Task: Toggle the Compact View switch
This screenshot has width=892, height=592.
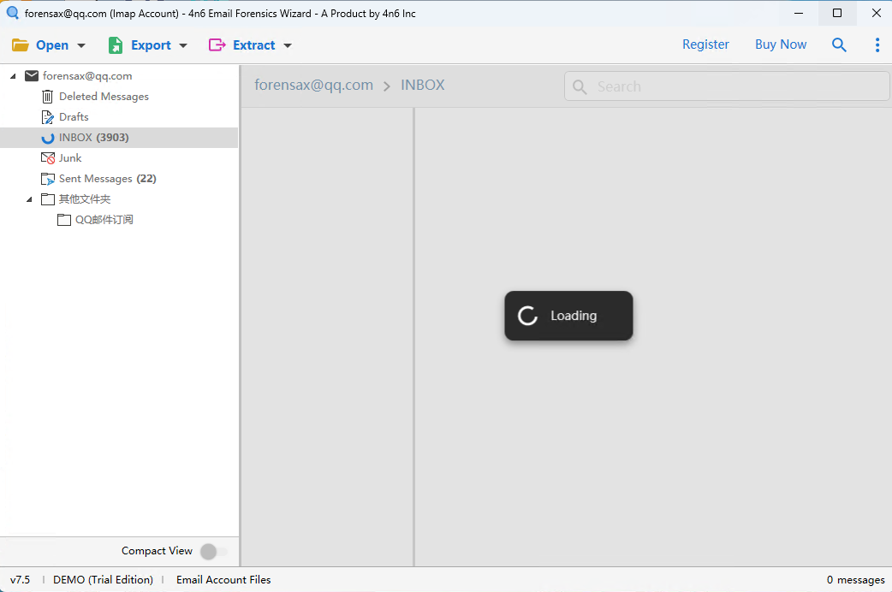Action: click(x=213, y=552)
